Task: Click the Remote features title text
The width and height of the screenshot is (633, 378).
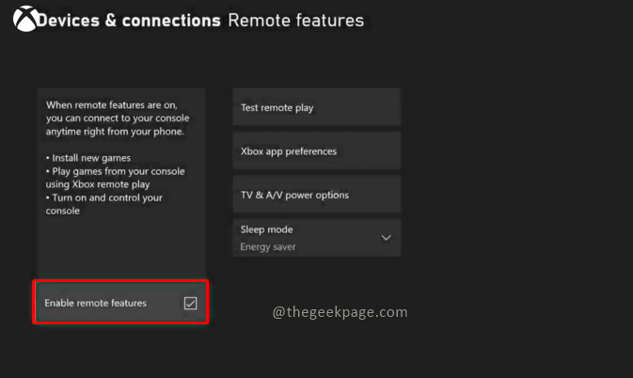Action: point(296,20)
